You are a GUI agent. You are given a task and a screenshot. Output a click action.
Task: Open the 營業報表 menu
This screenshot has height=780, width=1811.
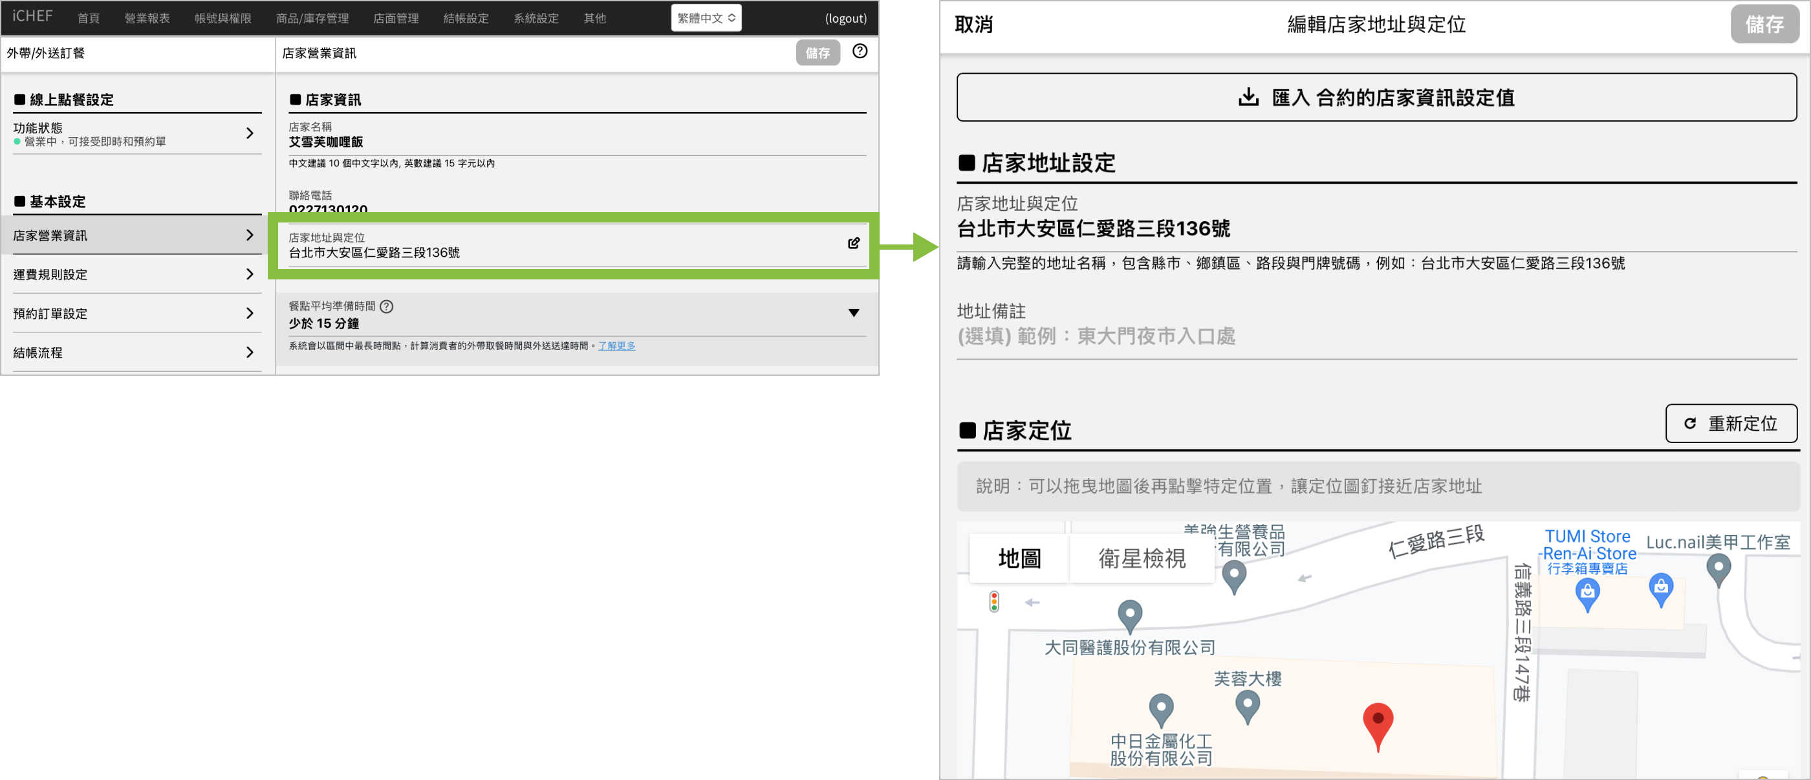pos(147,18)
